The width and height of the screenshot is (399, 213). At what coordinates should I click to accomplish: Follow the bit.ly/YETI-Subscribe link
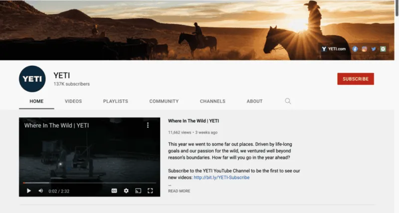click(221, 178)
